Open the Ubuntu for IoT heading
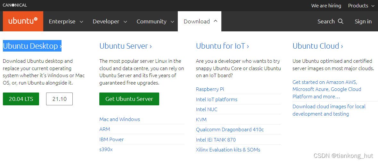The width and height of the screenshot is (378, 162). [223, 46]
